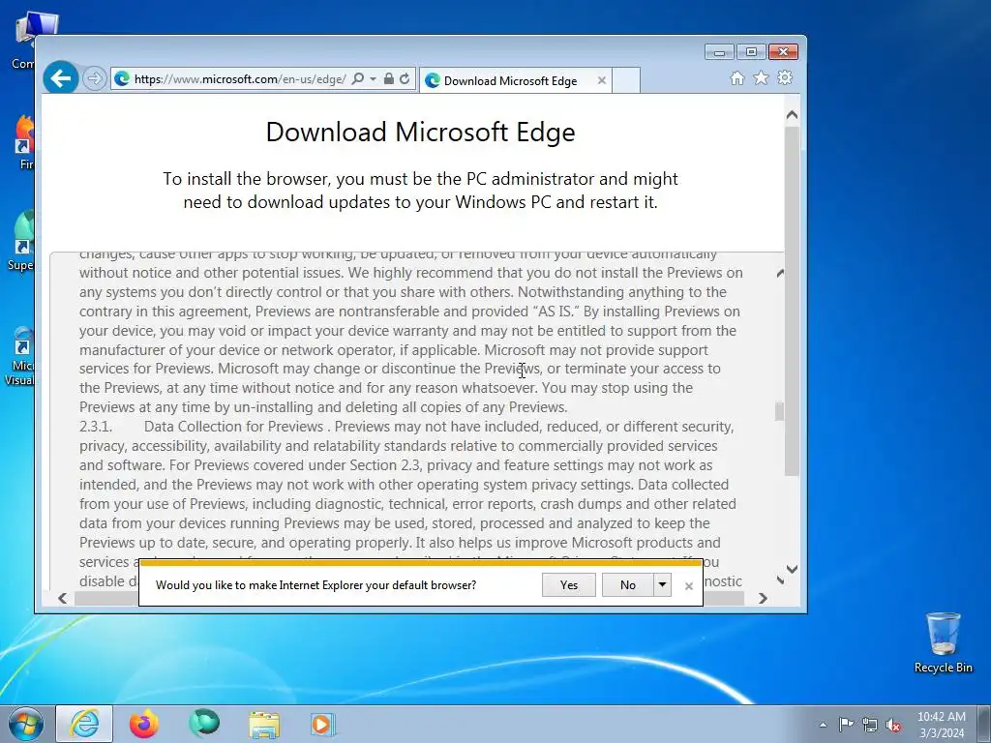
Task: Open the clock showing 10:42 AM
Action: (941, 725)
